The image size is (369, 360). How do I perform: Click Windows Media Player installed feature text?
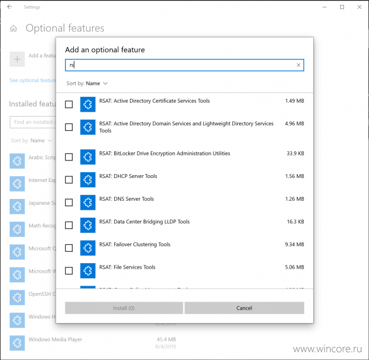55,340
